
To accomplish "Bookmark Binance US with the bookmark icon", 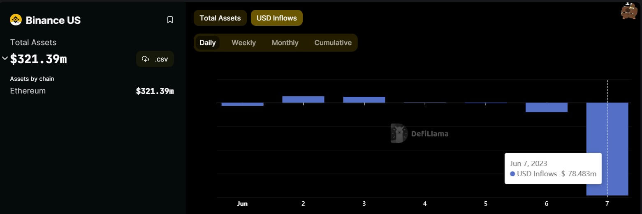I will point(170,20).
